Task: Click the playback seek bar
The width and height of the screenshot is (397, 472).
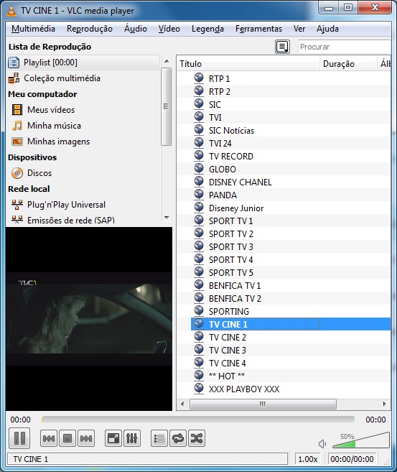Action: click(x=198, y=420)
